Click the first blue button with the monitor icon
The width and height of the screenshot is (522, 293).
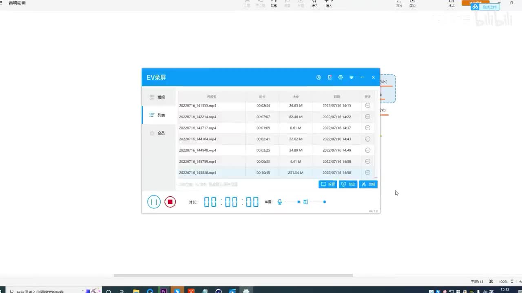(328, 184)
